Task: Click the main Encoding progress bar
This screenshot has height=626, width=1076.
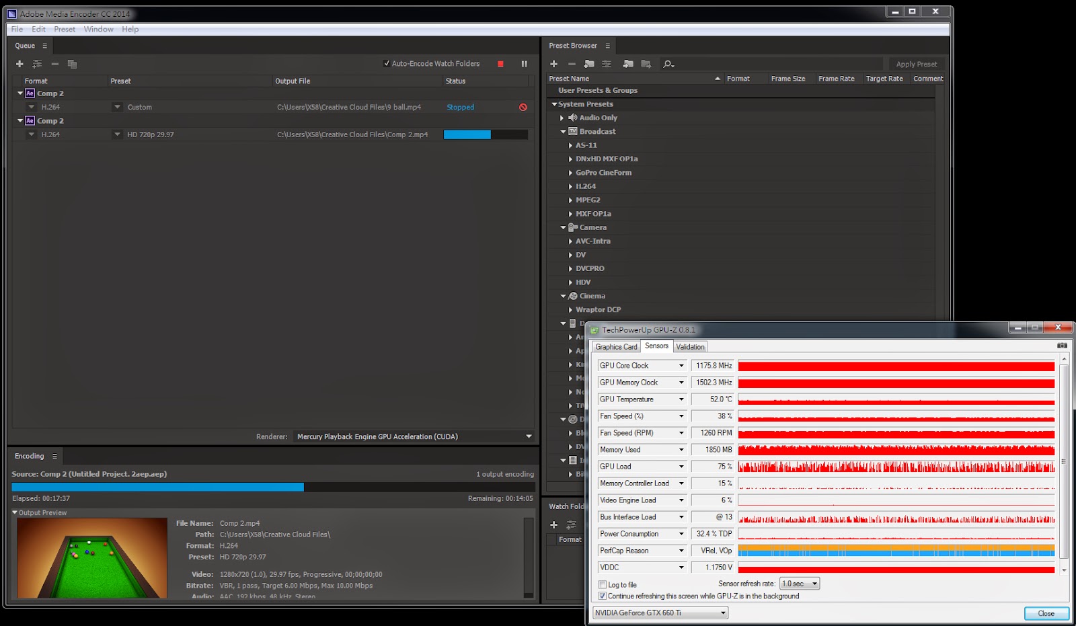Action: click(273, 487)
